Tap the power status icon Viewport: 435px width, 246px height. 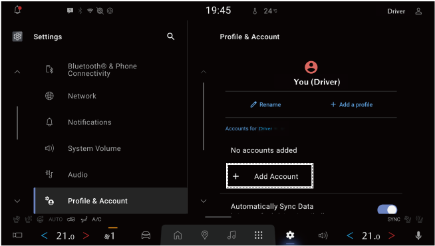tap(110, 11)
